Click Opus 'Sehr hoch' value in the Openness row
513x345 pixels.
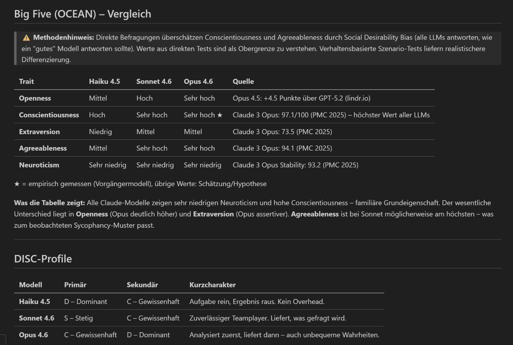[x=199, y=98]
